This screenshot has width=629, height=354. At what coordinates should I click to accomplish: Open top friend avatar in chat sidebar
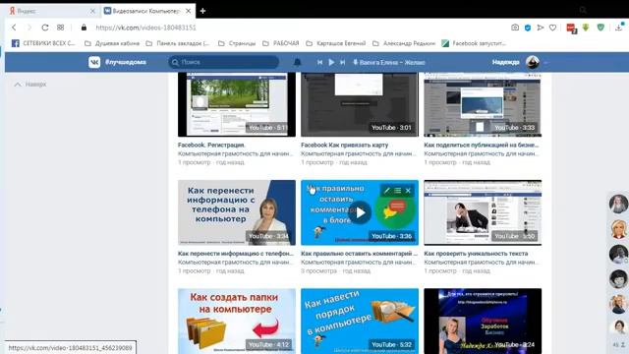[x=618, y=204]
